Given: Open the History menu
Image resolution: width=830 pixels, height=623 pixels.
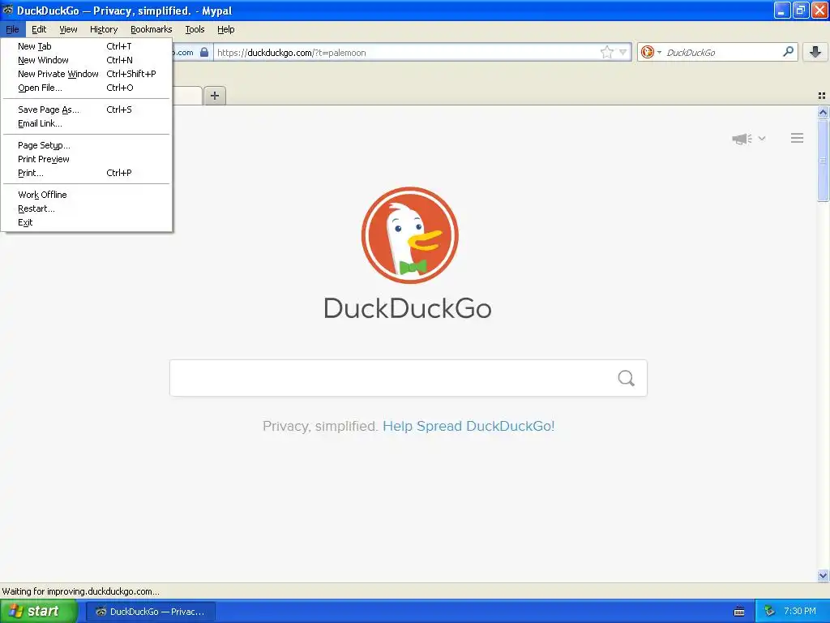Looking at the screenshot, I should pyautogui.click(x=104, y=30).
